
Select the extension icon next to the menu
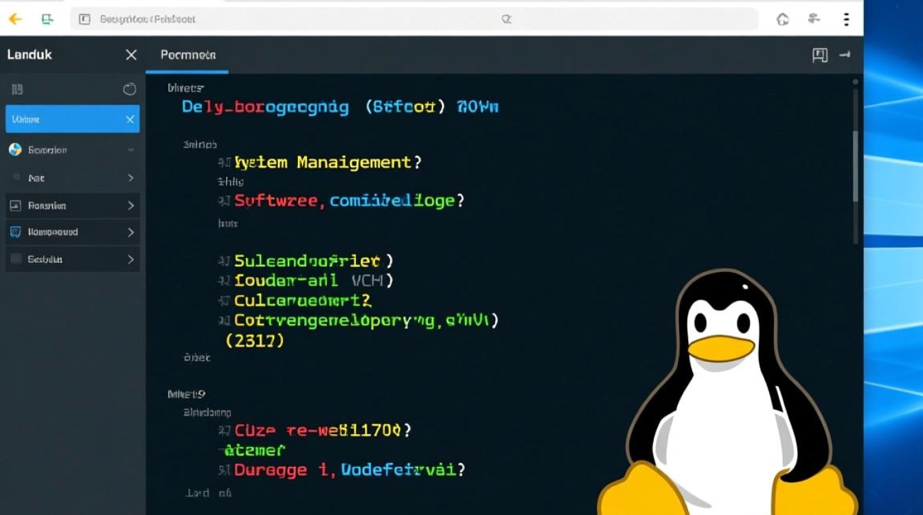coord(814,19)
